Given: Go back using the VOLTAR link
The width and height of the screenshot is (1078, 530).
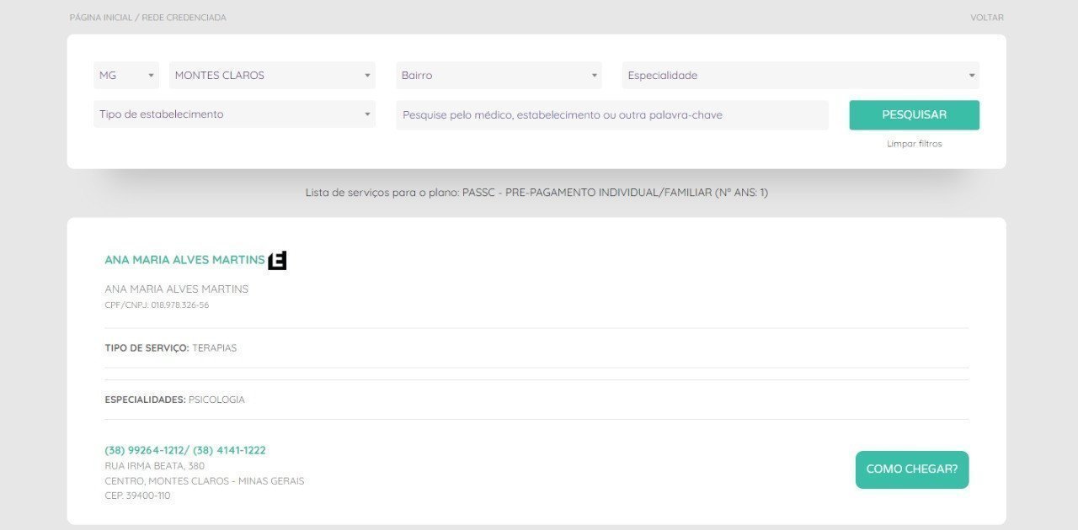Looking at the screenshot, I should (x=986, y=18).
